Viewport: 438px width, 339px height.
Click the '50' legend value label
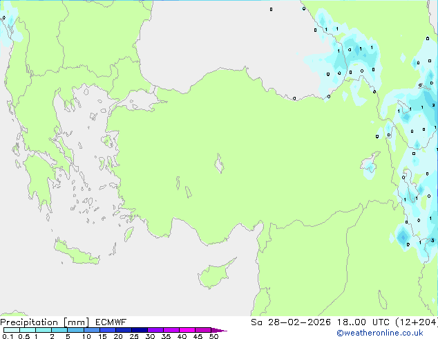click(x=214, y=336)
